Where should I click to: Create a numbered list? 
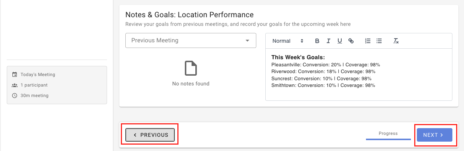coord(368,41)
